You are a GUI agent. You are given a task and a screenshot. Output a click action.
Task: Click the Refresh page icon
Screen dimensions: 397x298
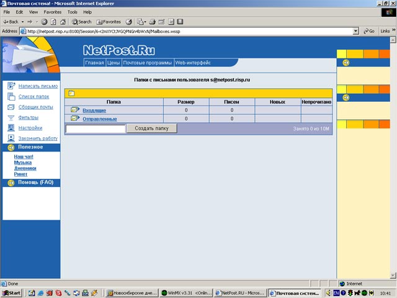[x=53, y=22]
